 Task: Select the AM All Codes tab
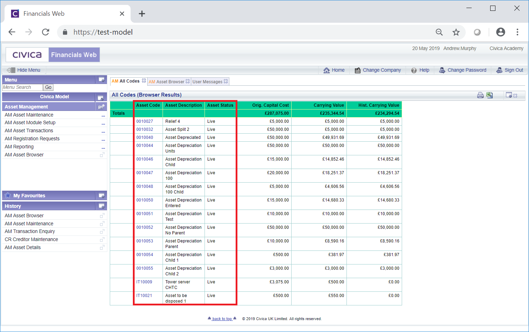126,81
